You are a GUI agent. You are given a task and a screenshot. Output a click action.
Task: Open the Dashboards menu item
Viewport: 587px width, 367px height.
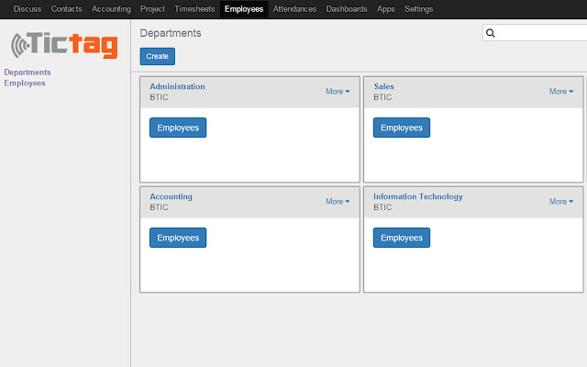pos(347,8)
